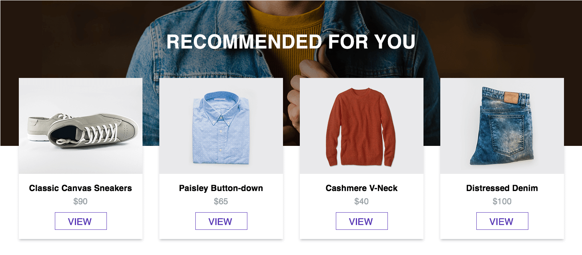Open the Distressed Denim product photo
The height and width of the screenshot is (255, 582).
(x=502, y=126)
